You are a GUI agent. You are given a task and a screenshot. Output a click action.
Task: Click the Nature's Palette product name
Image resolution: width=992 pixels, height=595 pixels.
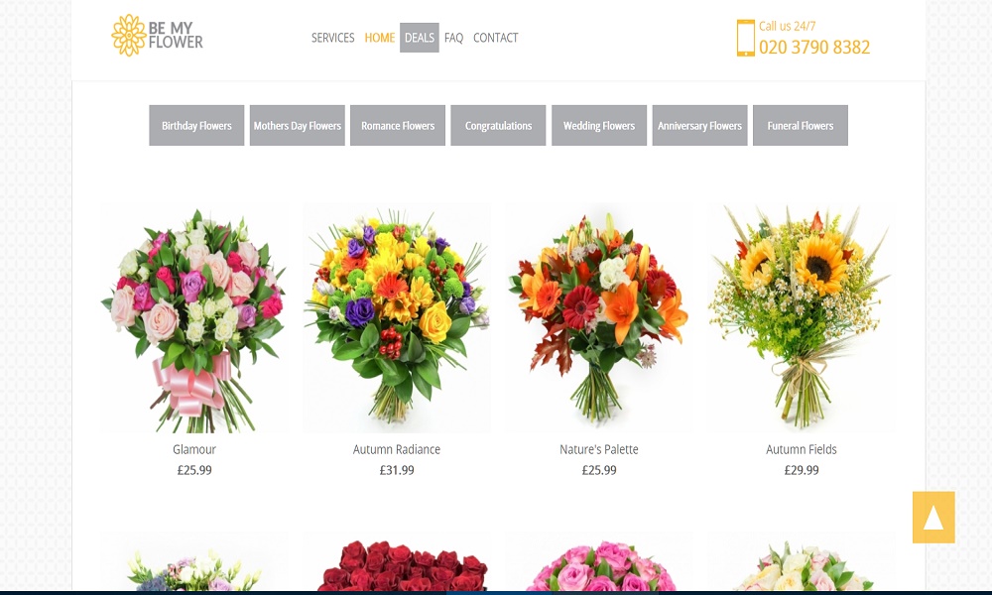(599, 449)
